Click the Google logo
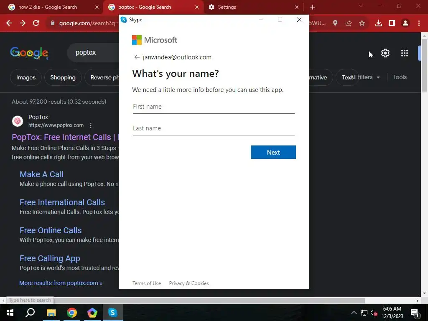The height and width of the screenshot is (321, 428). tap(29, 53)
